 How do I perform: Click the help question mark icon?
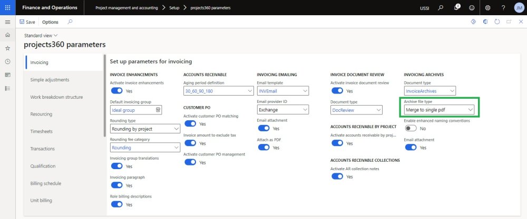[x=503, y=8]
